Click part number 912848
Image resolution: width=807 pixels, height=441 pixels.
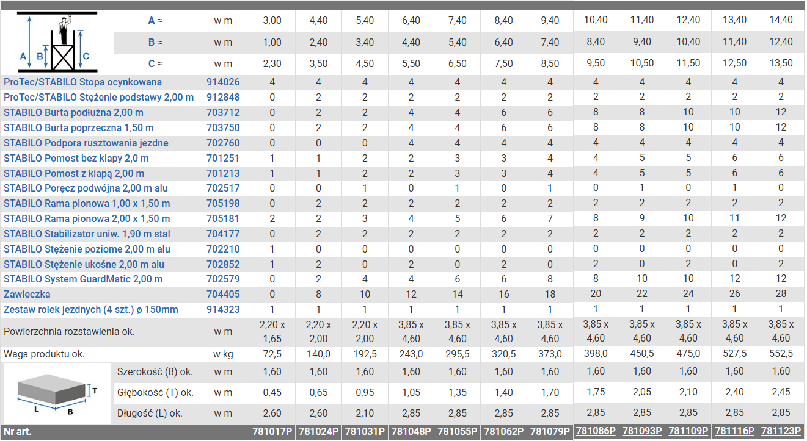coord(222,98)
